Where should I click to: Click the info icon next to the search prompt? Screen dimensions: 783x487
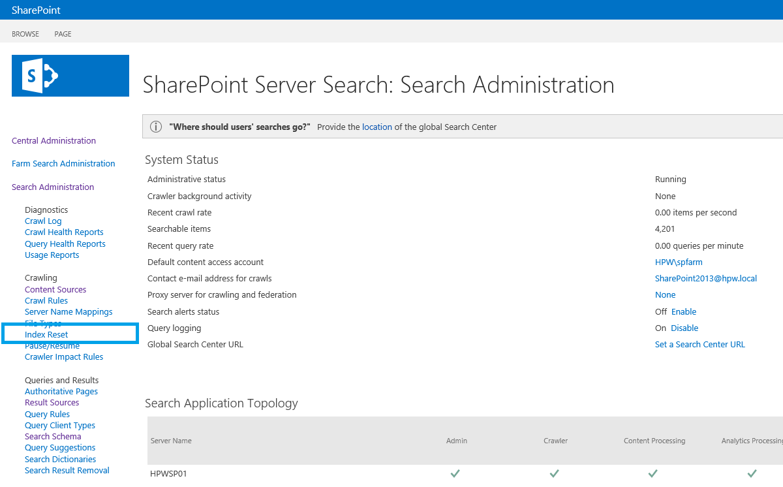tap(156, 127)
